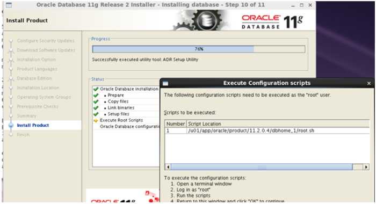
Task: Select the Installation Location step
Action: pyautogui.click(x=38, y=88)
